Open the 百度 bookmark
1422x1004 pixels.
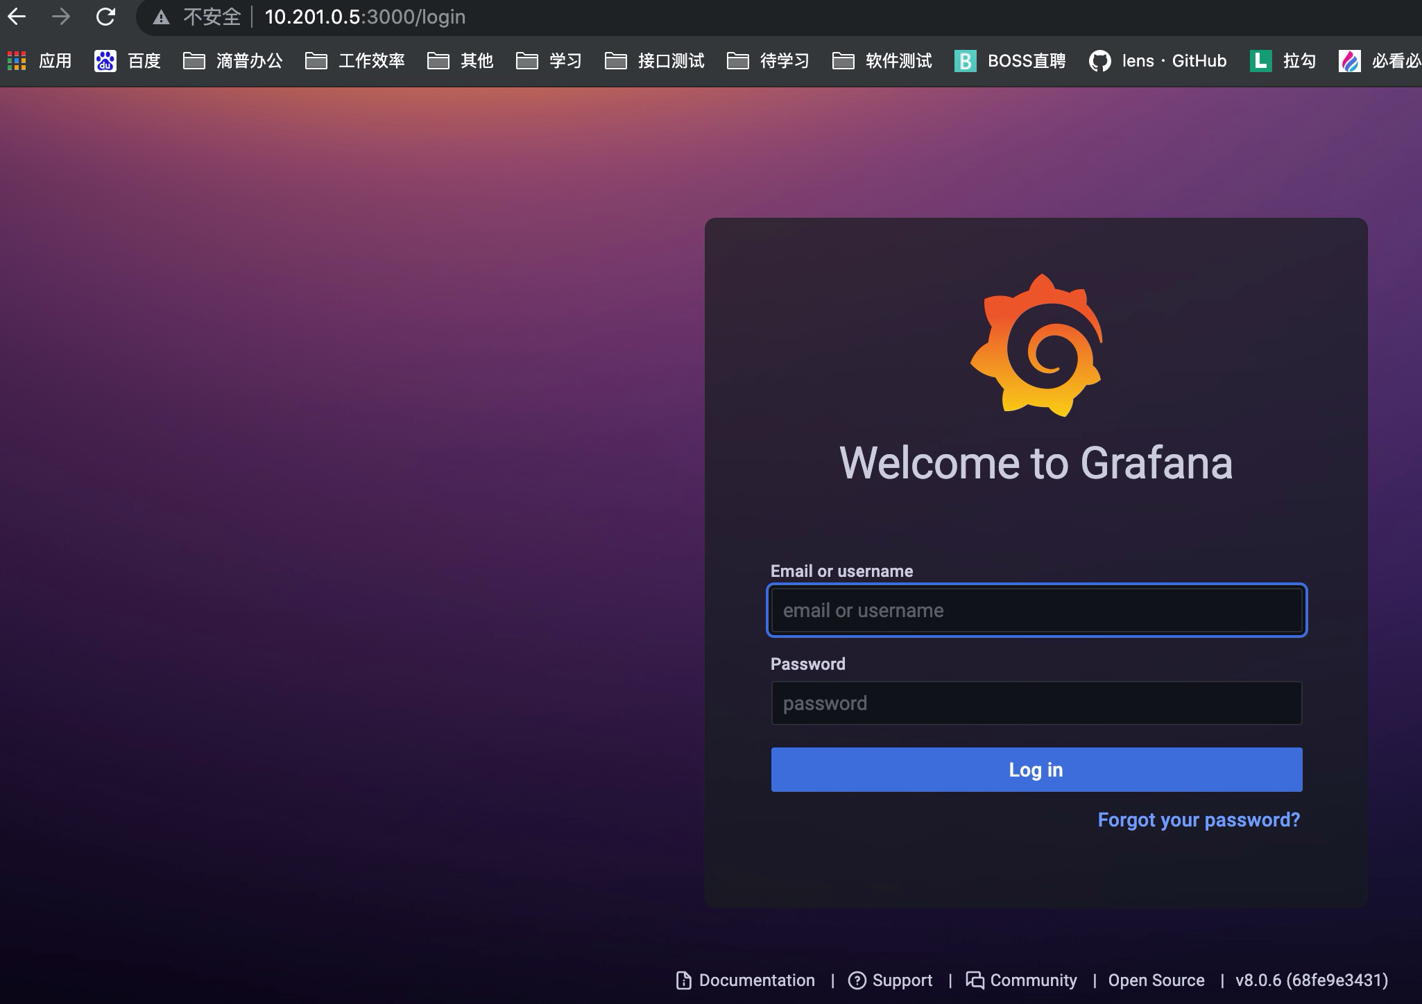point(128,61)
